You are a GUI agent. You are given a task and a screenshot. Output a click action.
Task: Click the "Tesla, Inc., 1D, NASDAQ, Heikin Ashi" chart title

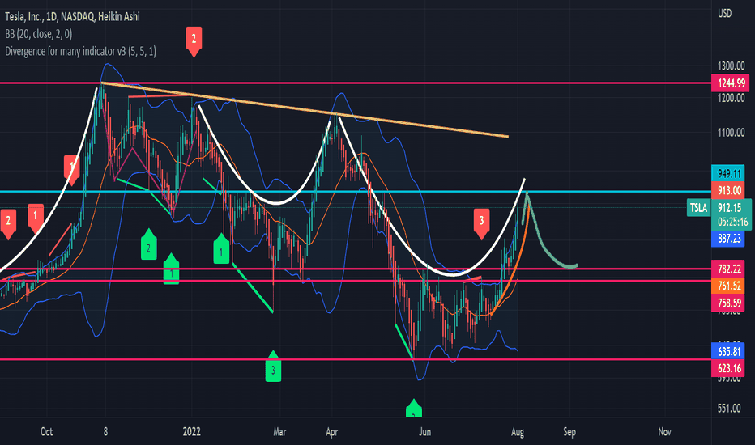coord(72,16)
